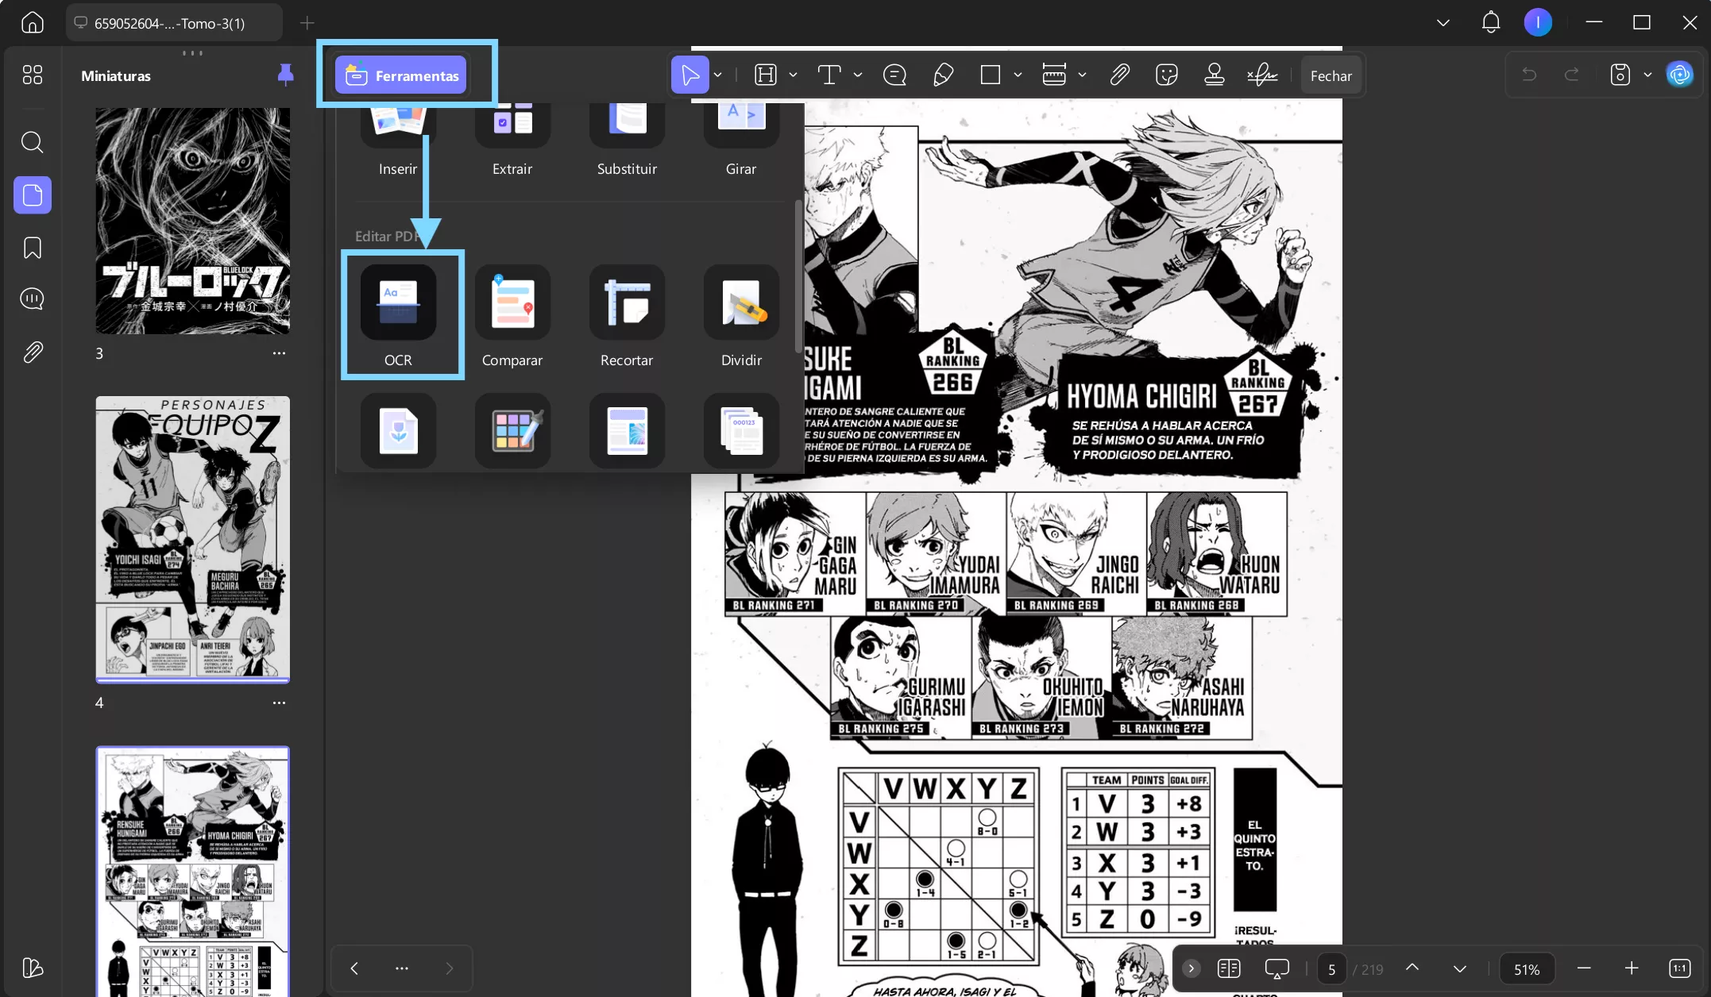1711x997 pixels.
Task: Open the attachment paperclip tool in toolbar
Action: click(1119, 75)
